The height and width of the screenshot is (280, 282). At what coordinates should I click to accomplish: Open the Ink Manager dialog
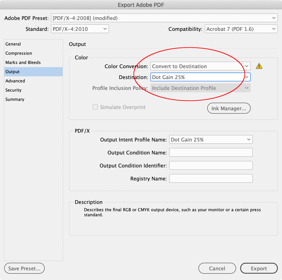click(229, 108)
